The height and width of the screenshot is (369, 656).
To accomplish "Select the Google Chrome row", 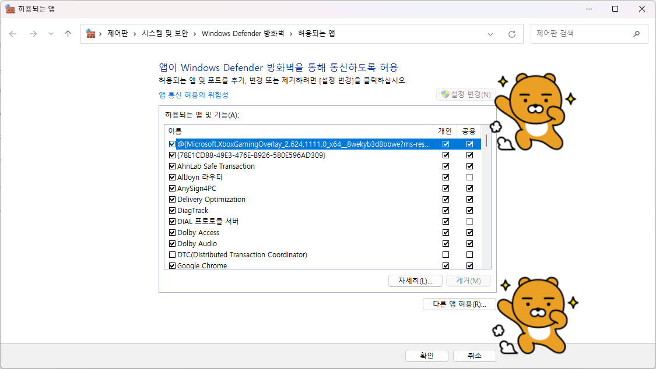I will pyautogui.click(x=322, y=265).
